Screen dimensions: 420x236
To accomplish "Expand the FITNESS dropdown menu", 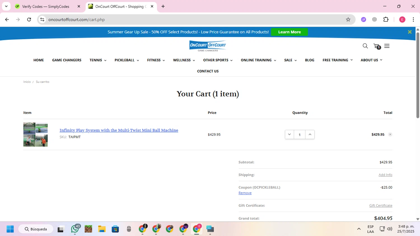I will point(156,60).
